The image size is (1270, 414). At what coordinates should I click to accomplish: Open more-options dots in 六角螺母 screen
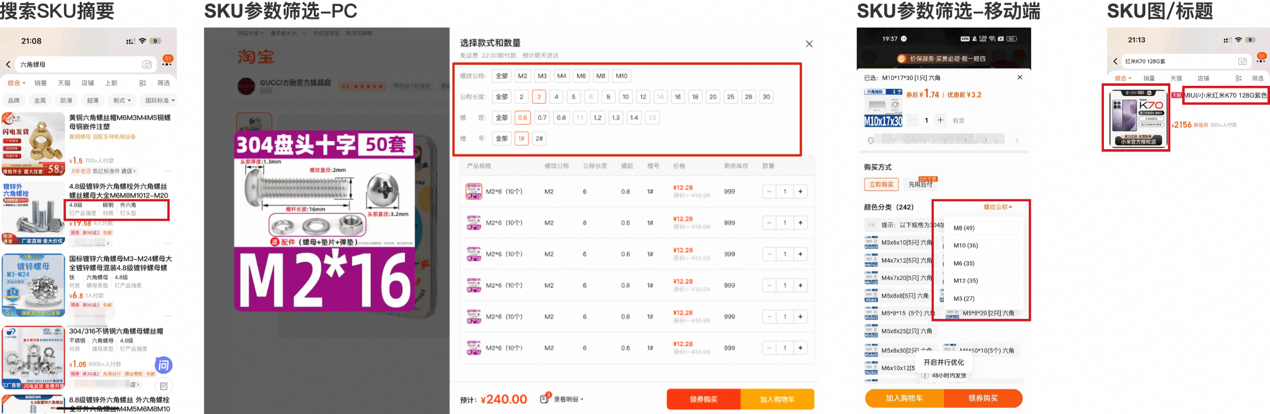pyautogui.click(x=167, y=64)
